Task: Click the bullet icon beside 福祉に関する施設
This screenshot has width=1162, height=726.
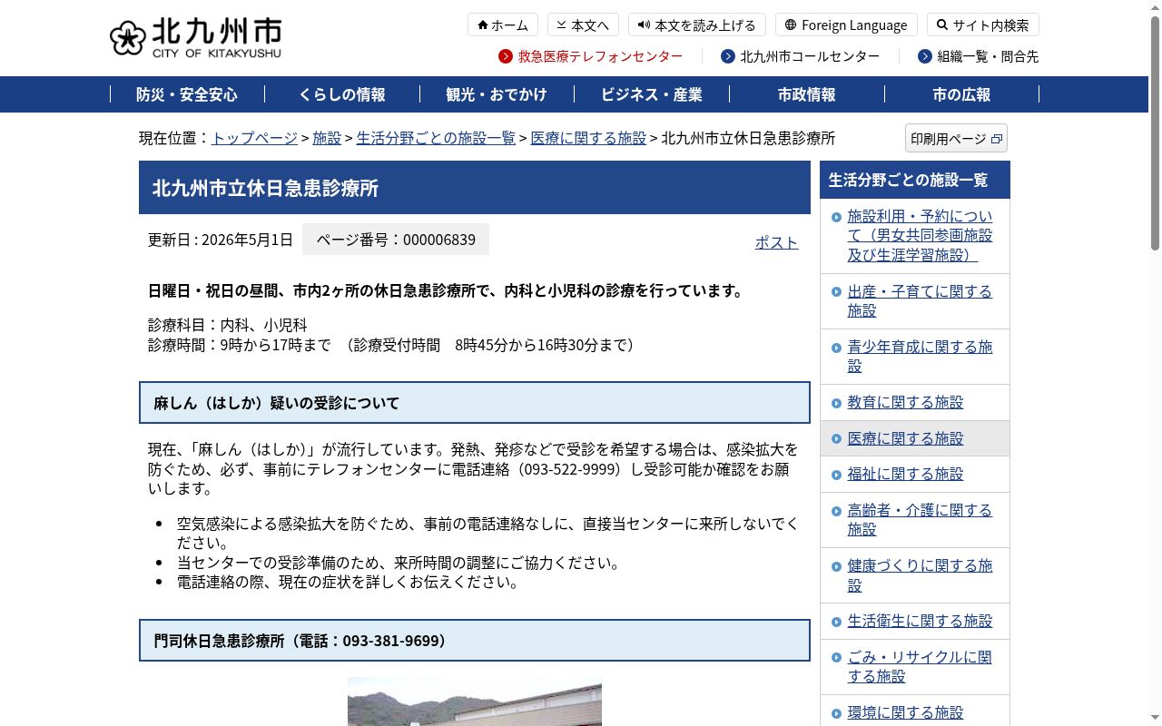Action: click(836, 475)
